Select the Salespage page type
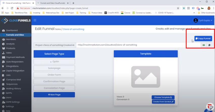Viewport: 215px width, 112px height. tap(54, 68)
